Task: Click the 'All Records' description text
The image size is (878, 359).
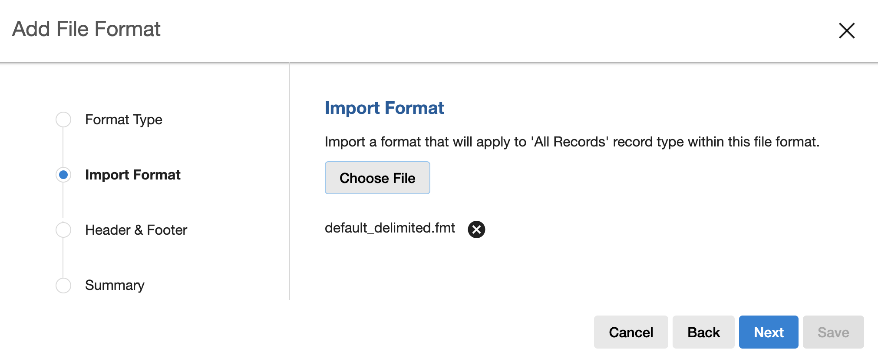Action: (x=572, y=142)
